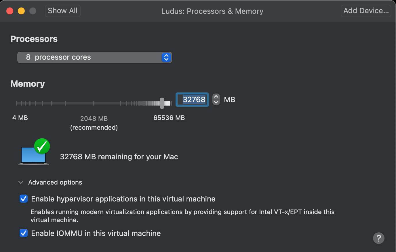This screenshot has width=396, height=252.
Task: Click the 4 MB minimum slider label
Action: click(x=20, y=118)
